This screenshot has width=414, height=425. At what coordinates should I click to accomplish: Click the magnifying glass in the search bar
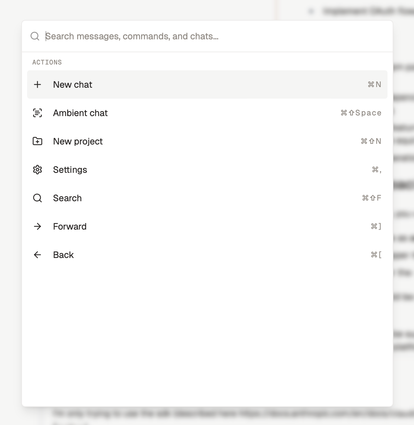click(35, 36)
